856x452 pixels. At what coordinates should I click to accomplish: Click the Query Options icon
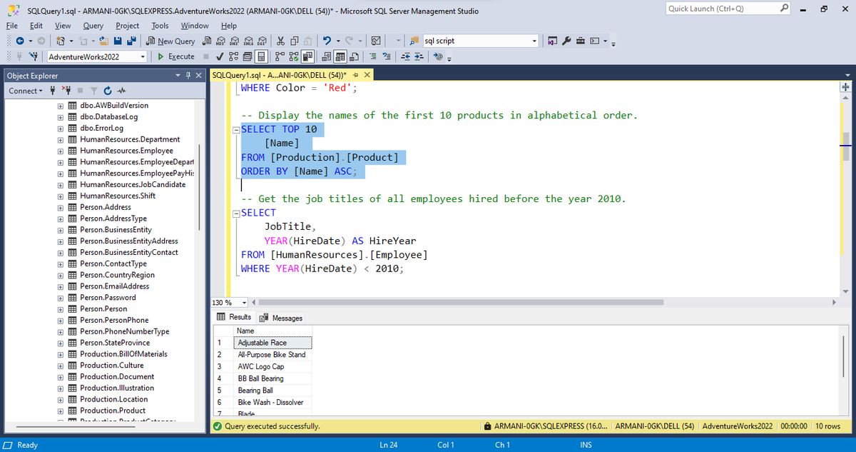point(247,56)
